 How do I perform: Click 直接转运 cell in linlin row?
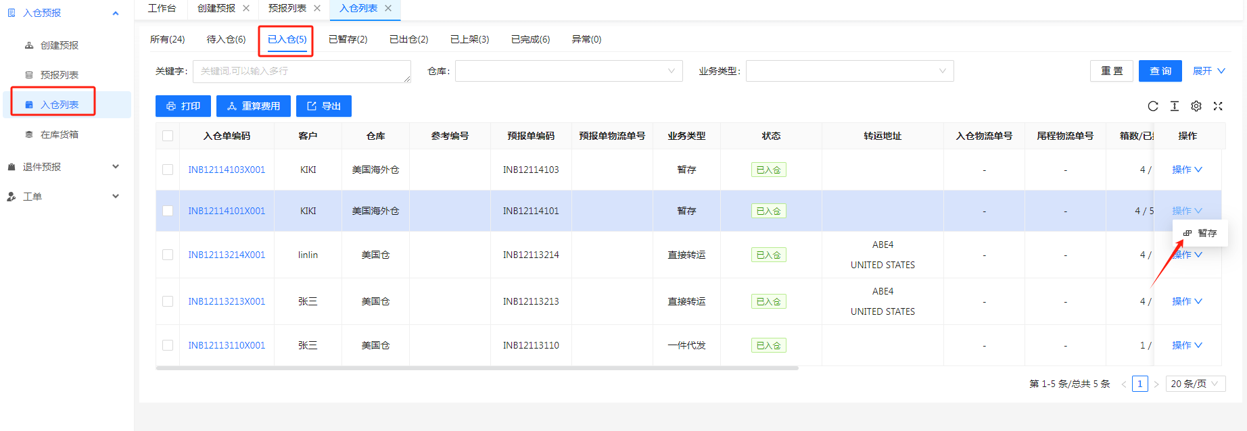click(x=686, y=255)
